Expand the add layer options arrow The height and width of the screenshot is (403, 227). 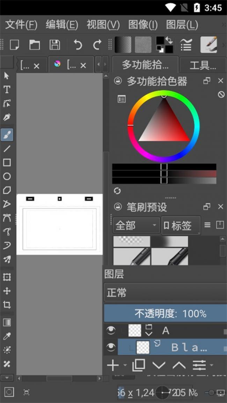coord(125,366)
